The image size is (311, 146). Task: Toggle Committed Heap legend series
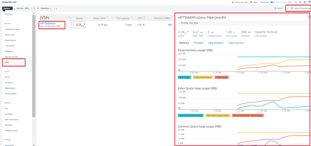202,78
